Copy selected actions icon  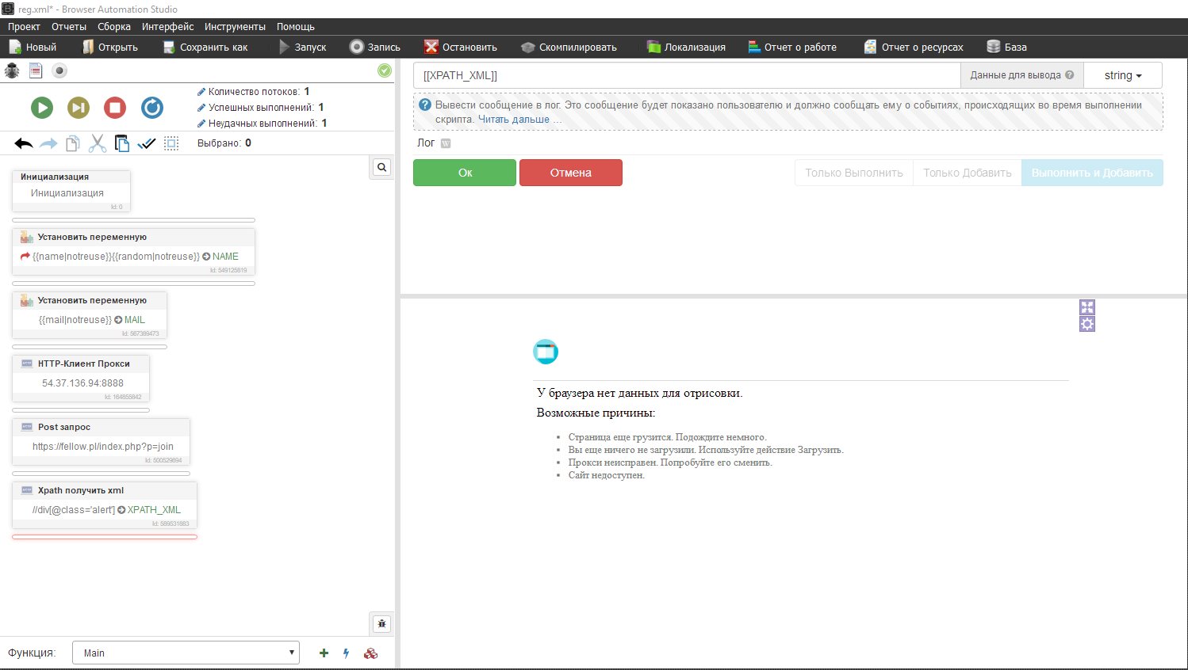pos(72,143)
